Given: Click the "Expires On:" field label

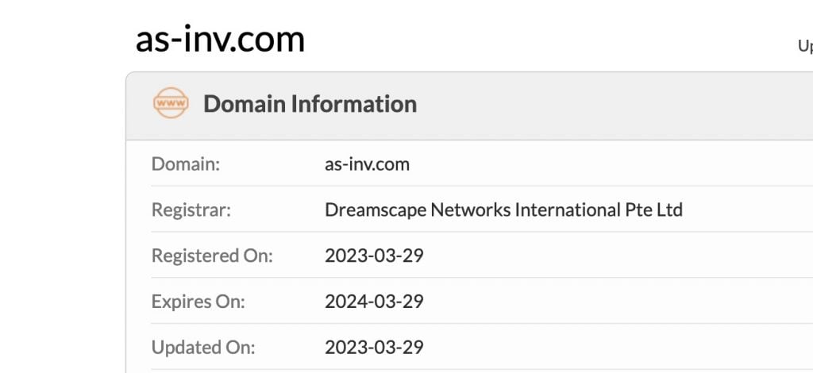Looking at the screenshot, I should 198,302.
